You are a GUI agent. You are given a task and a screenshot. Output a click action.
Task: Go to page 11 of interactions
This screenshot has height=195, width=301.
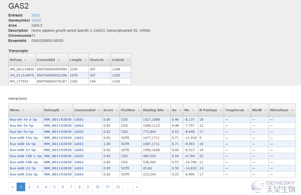(x=108, y=187)
